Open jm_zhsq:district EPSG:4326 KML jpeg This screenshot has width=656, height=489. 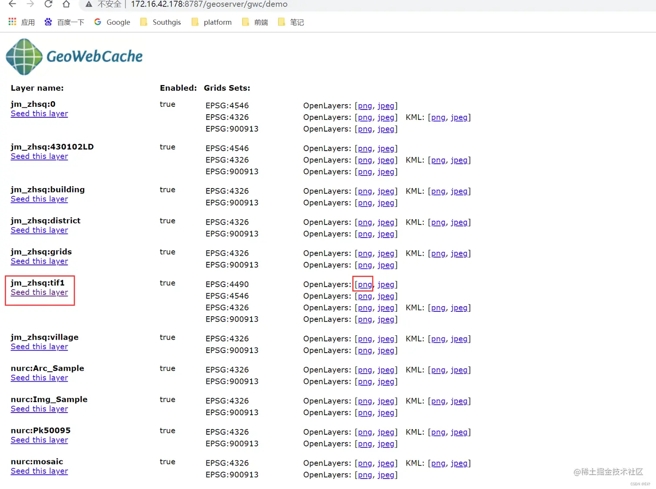(459, 222)
